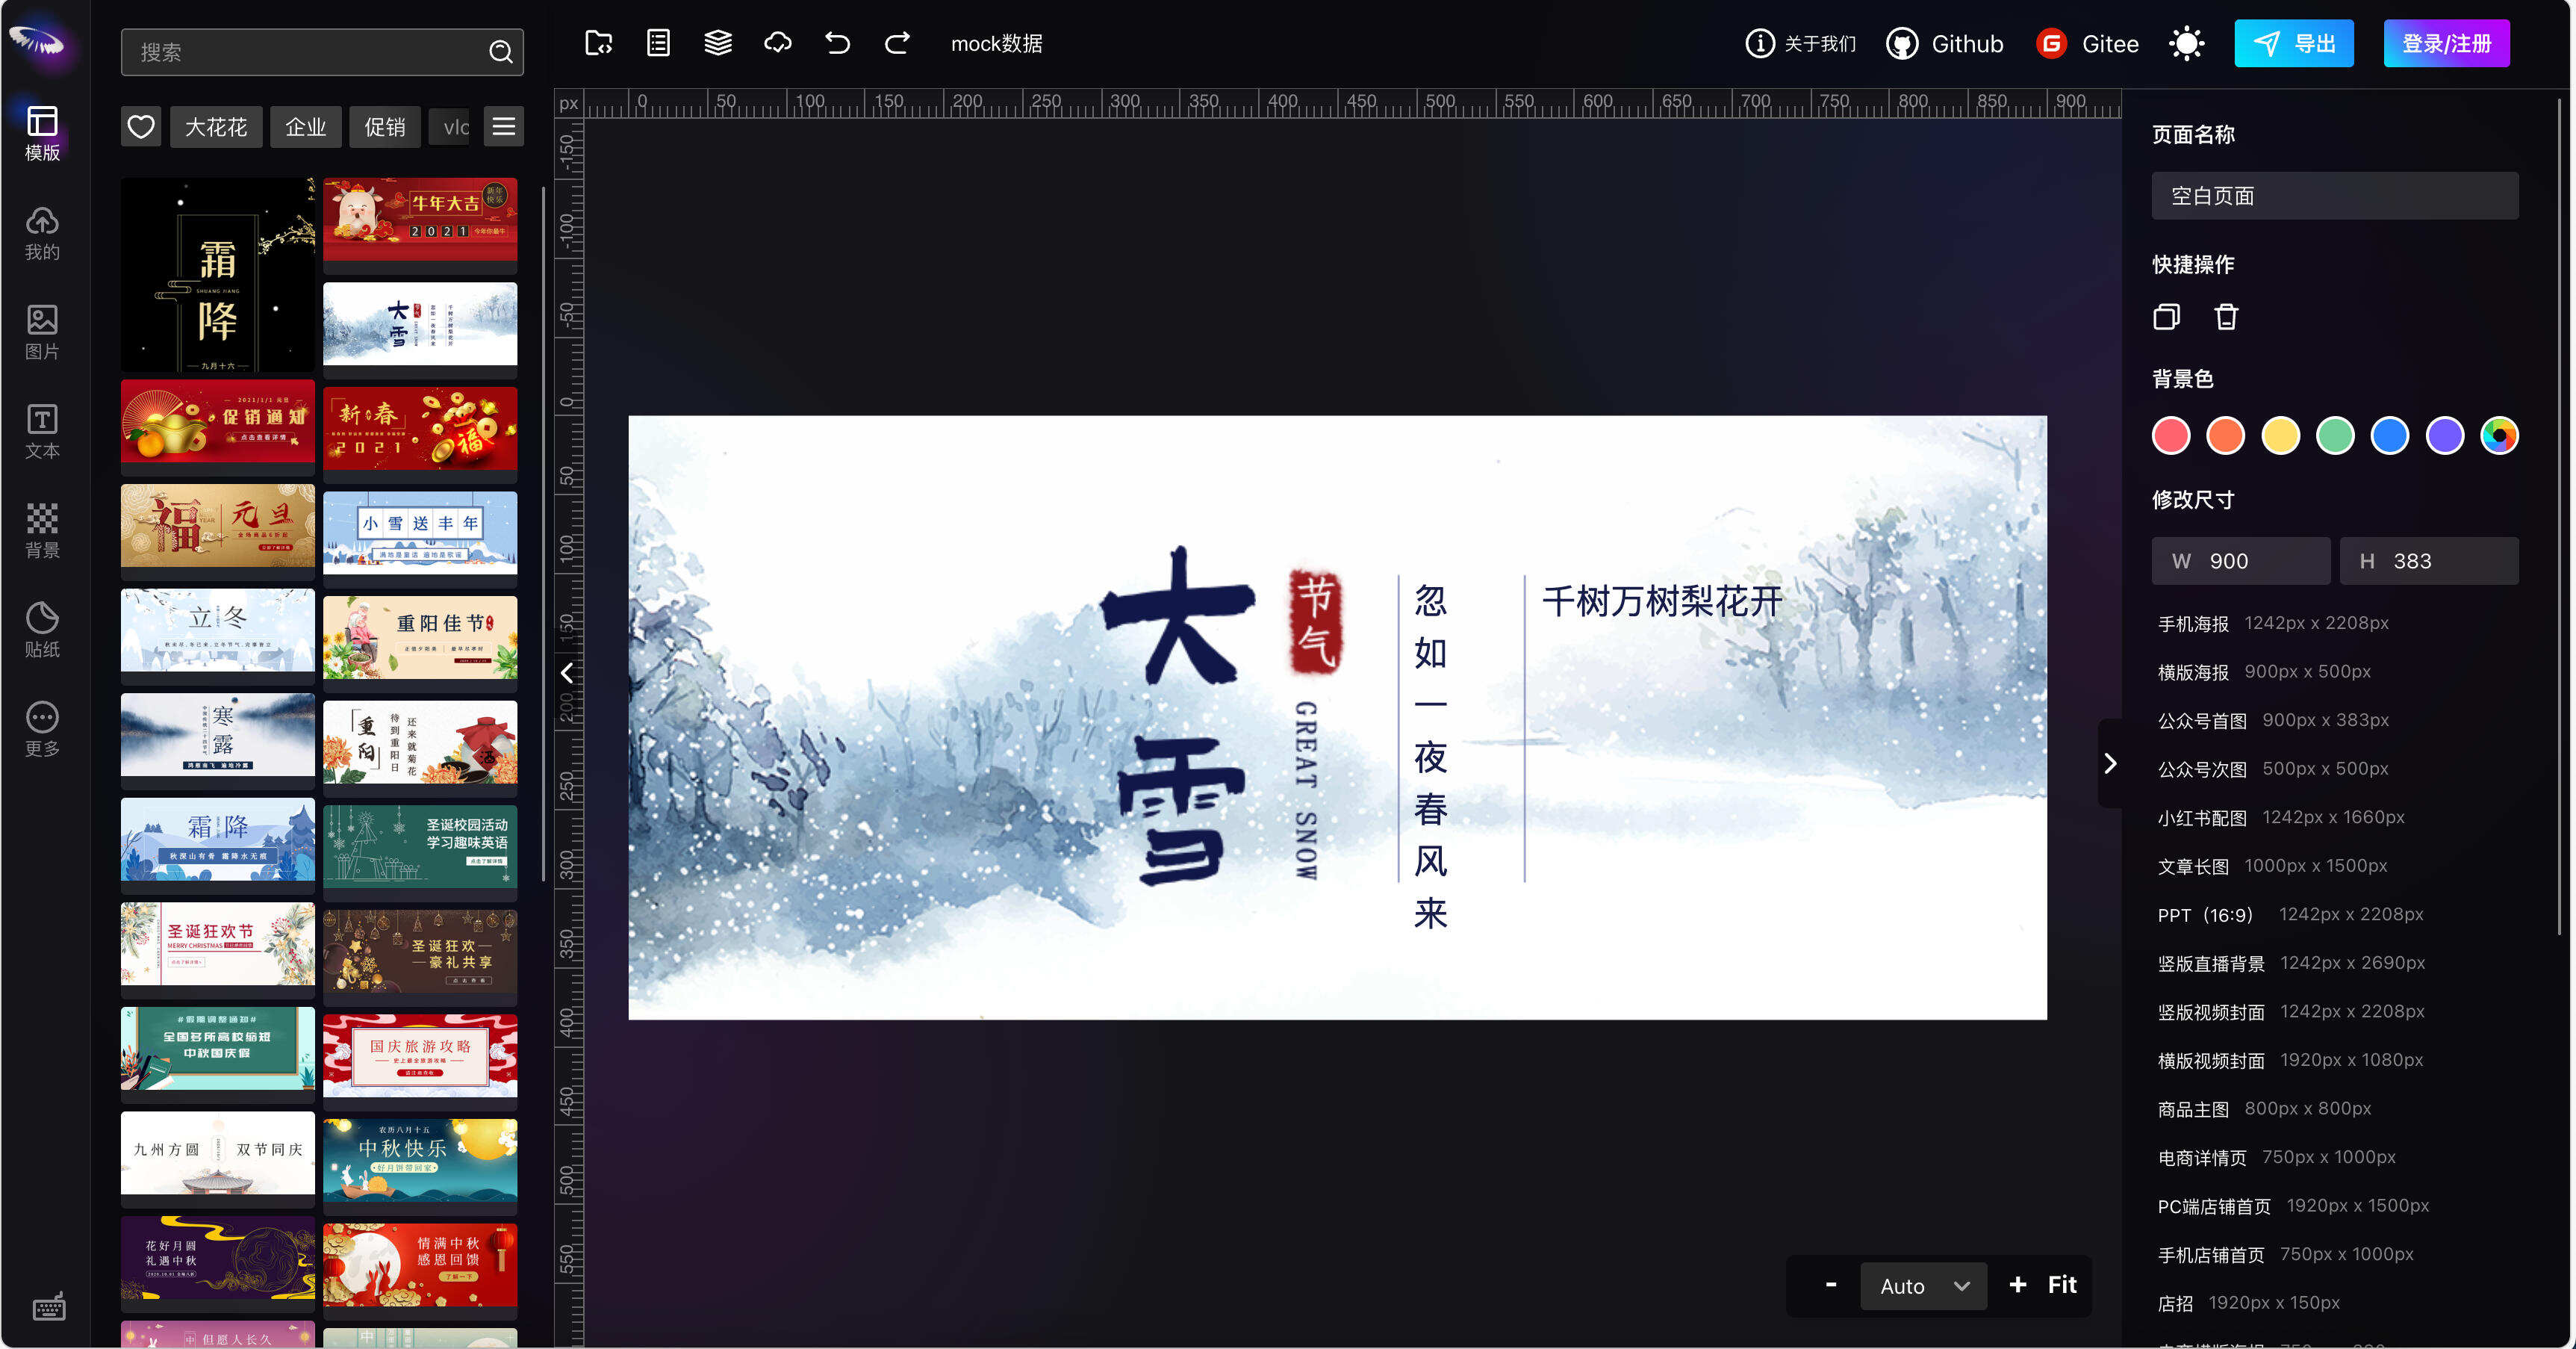Image resolution: width=2576 pixels, height=1349 pixels.
Task: Open the 文本 text panel in the sidebar
Action: click(42, 431)
